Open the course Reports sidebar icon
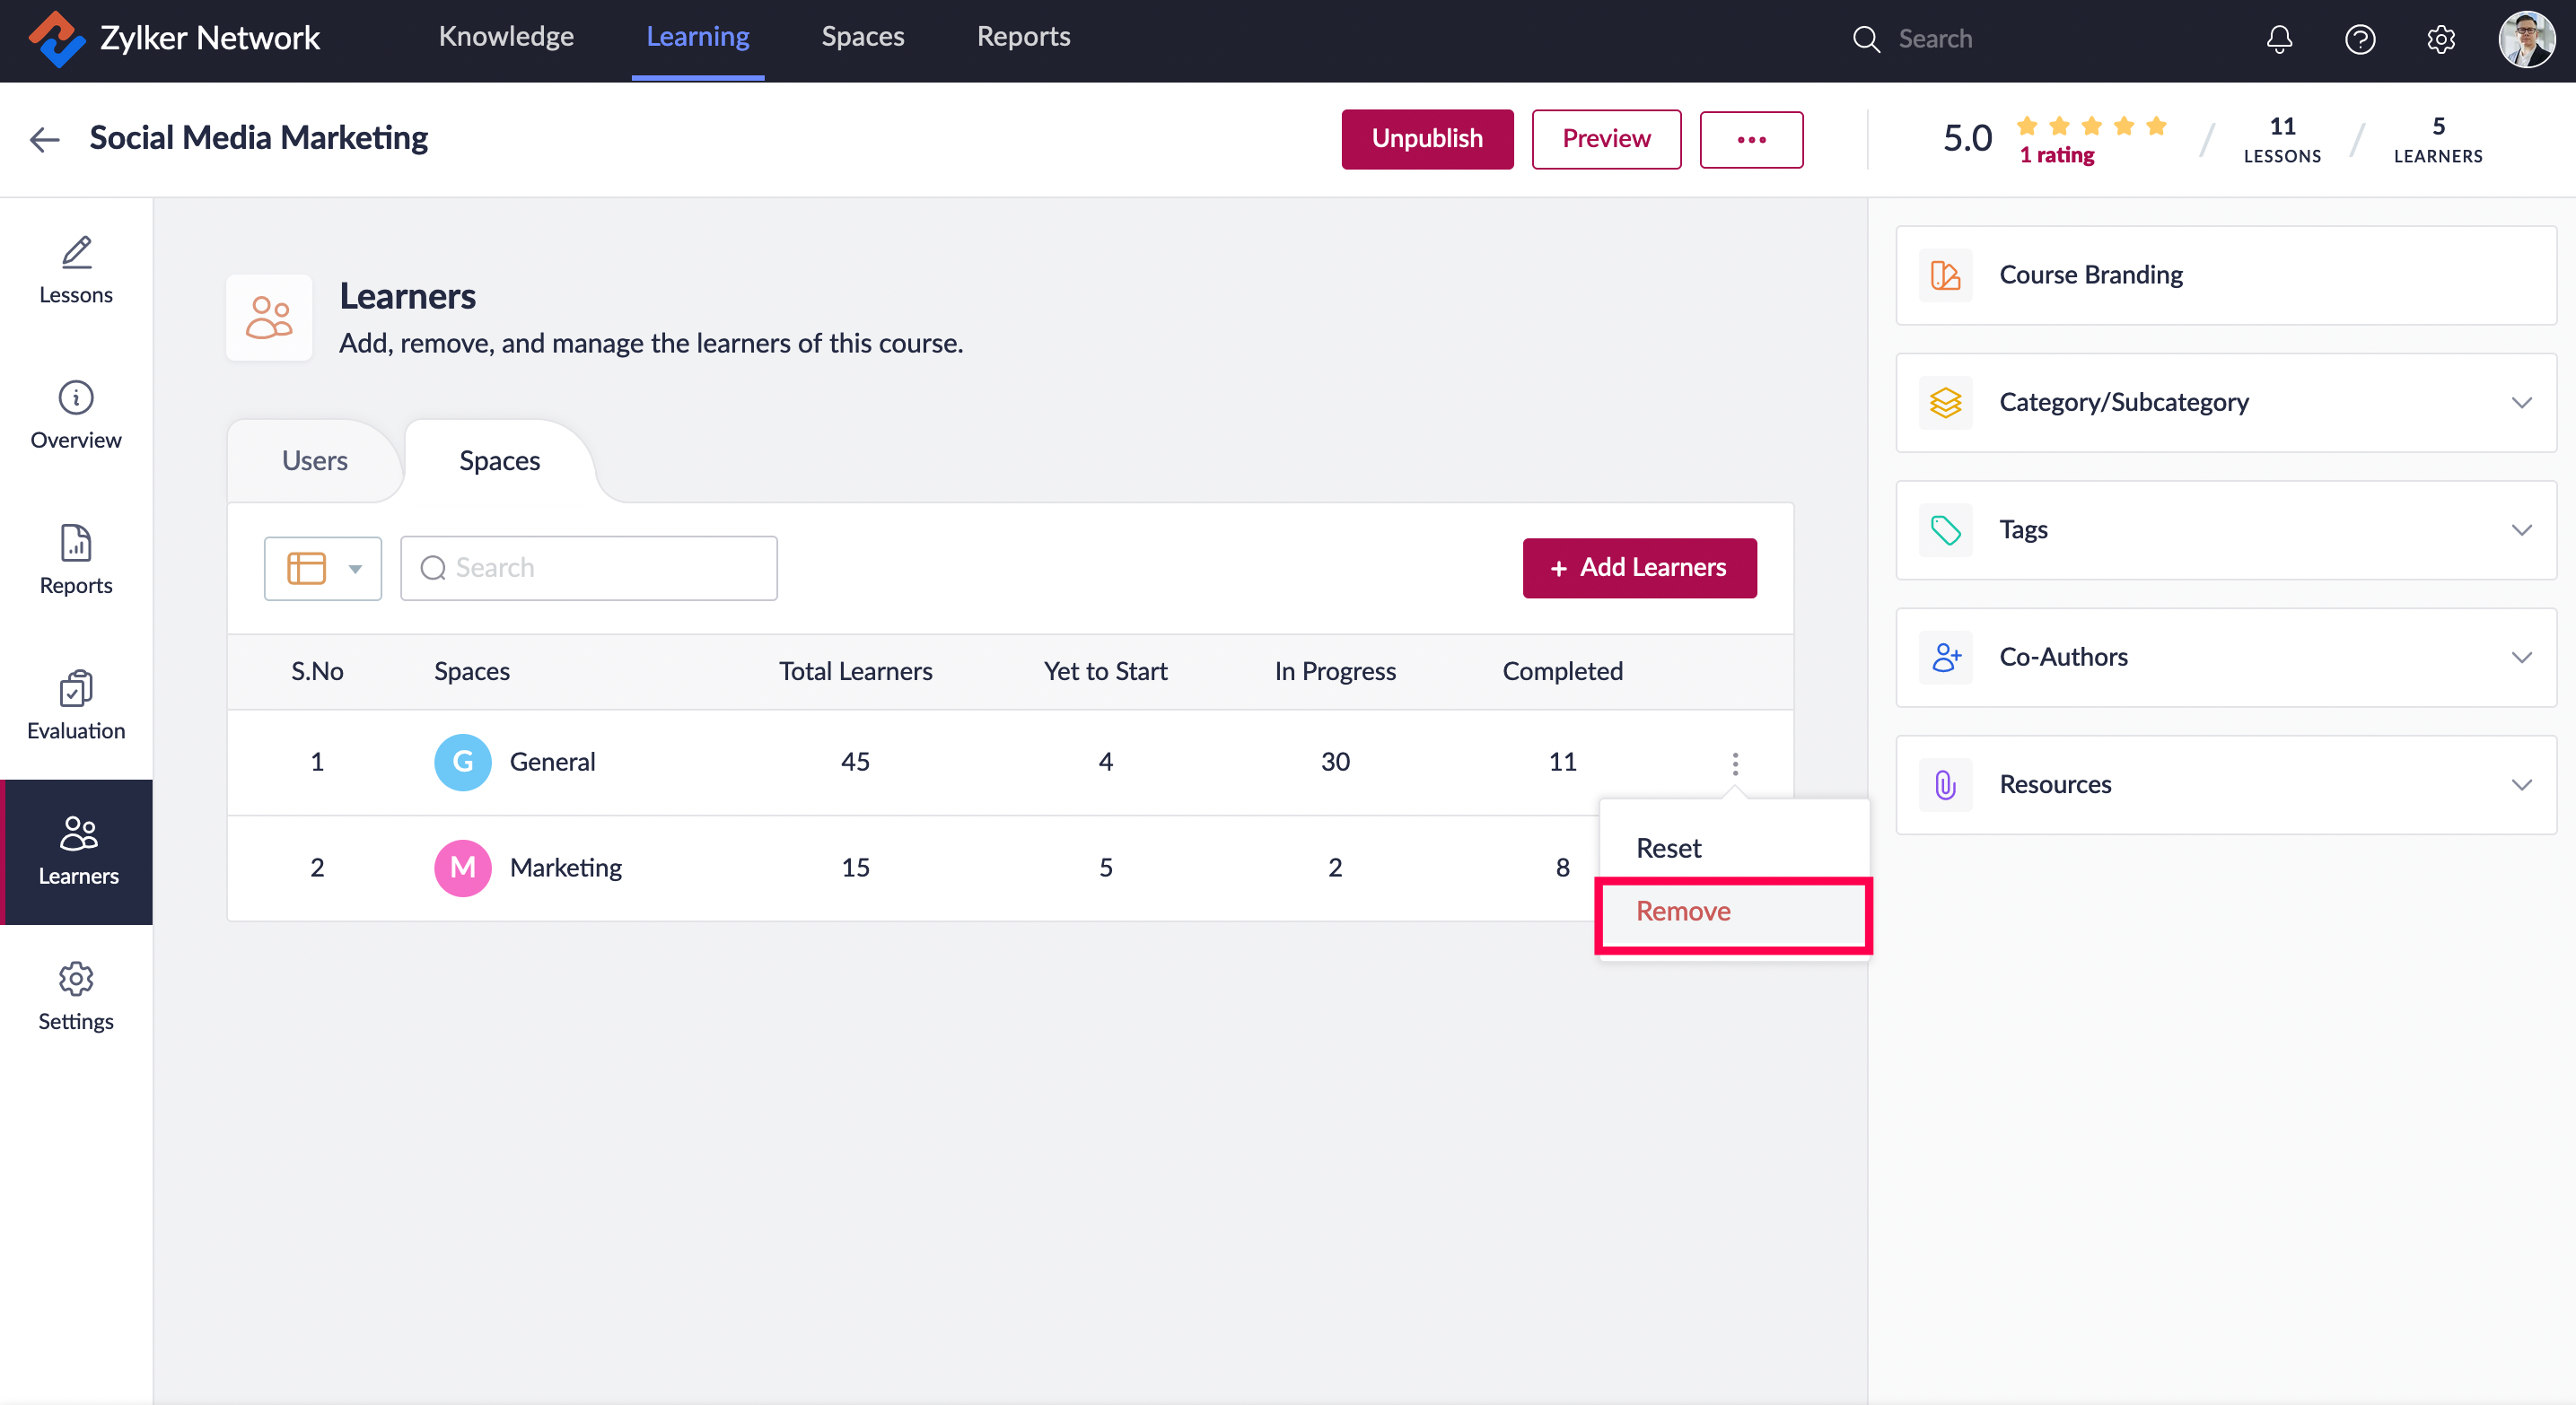Screen dimensions: 2576x1405 point(76,560)
